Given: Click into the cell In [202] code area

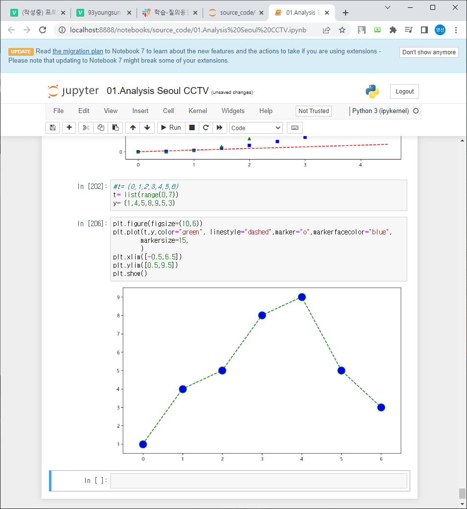Looking at the screenshot, I should 258,195.
